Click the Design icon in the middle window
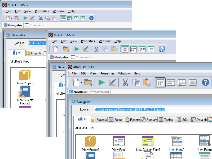Image resolution: width=212 pixels, height=159 pixels. 85,49
